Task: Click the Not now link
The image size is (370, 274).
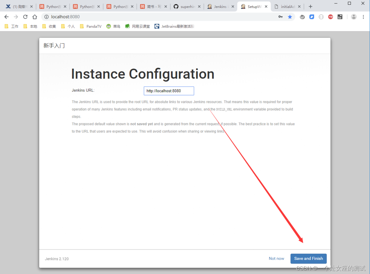Action: pyautogui.click(x=276, y=258)
